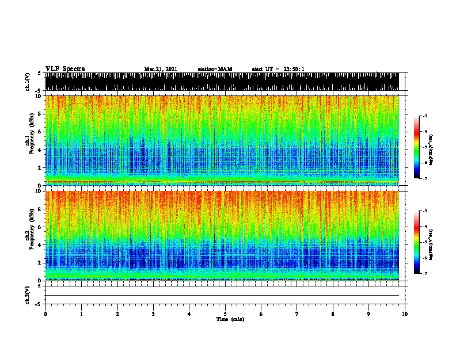This screenshot has width=456, height=352.
Task: Click time axis tick label "5"
Action: [x=225, y=314]
